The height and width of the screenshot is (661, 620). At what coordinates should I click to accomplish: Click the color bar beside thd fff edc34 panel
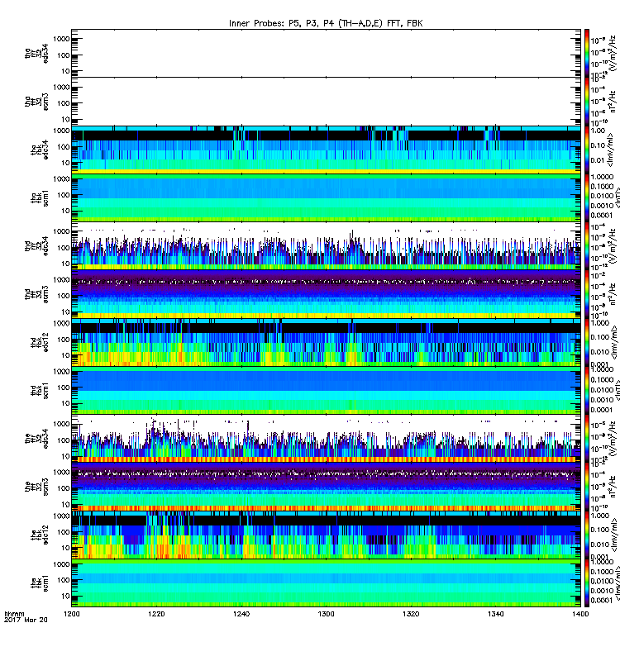point(587,245)
